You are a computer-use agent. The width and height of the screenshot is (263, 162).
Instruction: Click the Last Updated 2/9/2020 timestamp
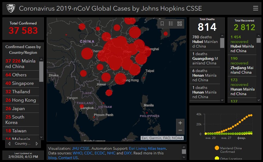23,157
